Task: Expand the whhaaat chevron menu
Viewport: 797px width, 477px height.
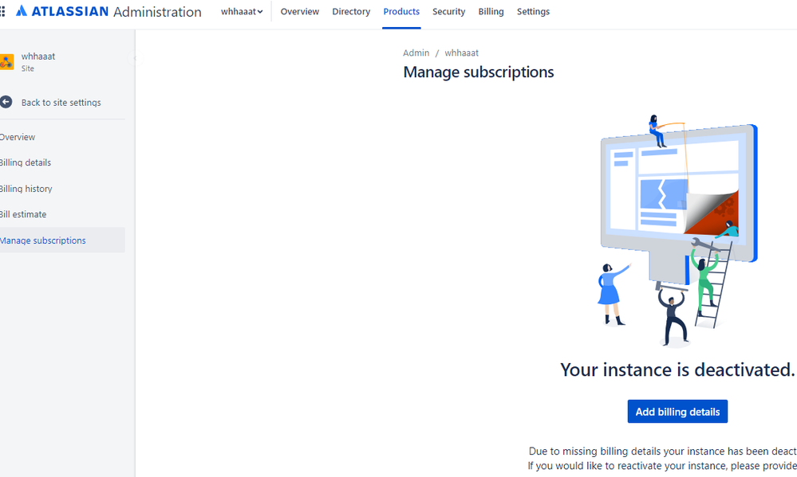Action: point(259,11)
